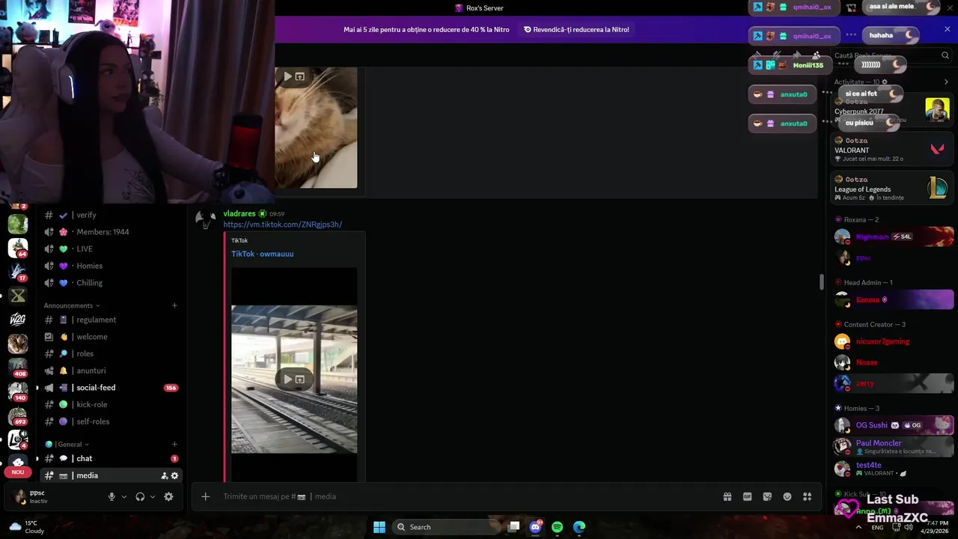
Task: Open member Noase profile
Action: click(892, 362)
